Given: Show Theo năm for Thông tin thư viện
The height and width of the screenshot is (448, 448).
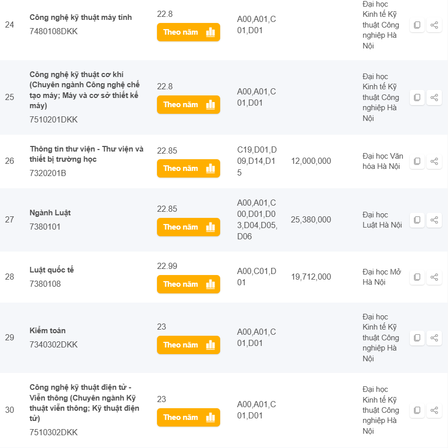Looking at the screenshot, I should pos(188,168).
